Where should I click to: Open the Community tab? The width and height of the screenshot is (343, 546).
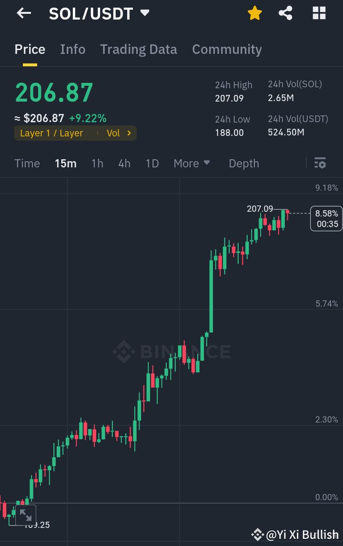pyautogui.click(x=227, y=49)
